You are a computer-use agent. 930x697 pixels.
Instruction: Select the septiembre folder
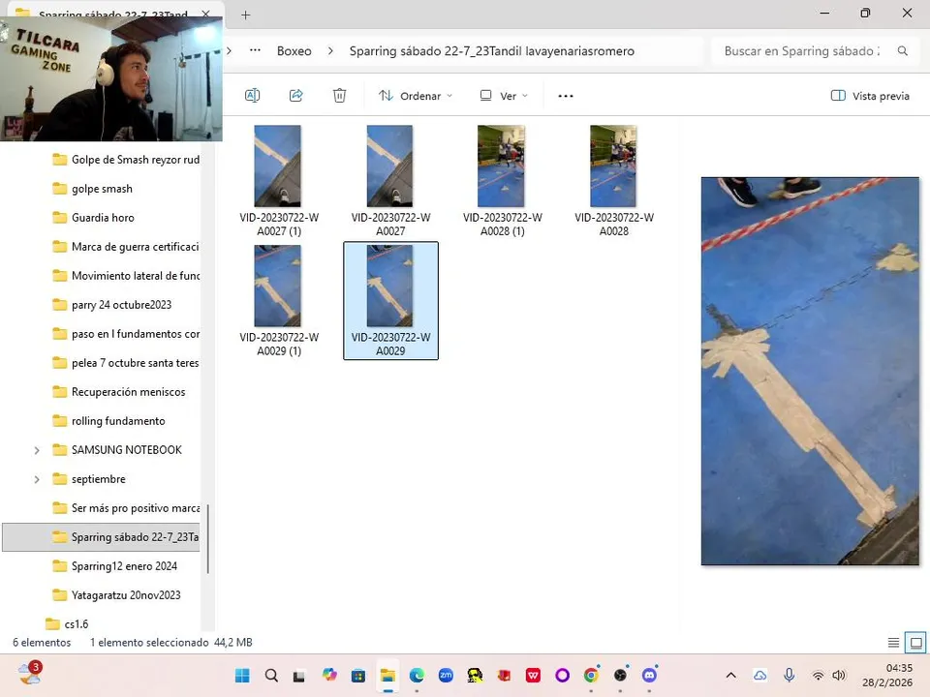tap(89, 479)
